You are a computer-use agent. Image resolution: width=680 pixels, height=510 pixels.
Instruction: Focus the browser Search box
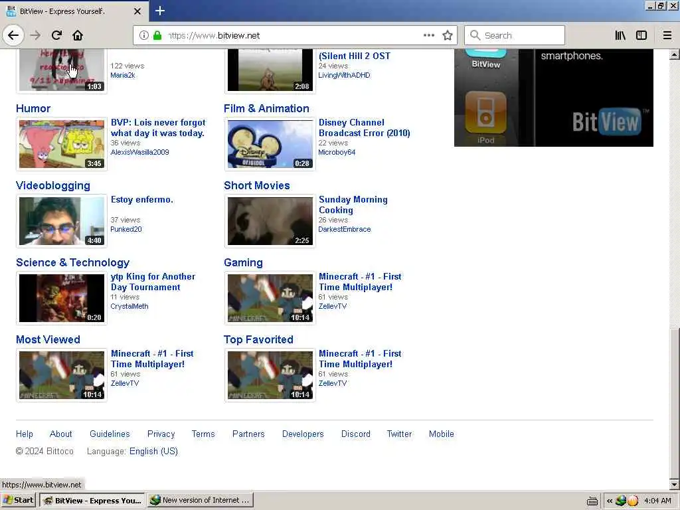[515, 35]
